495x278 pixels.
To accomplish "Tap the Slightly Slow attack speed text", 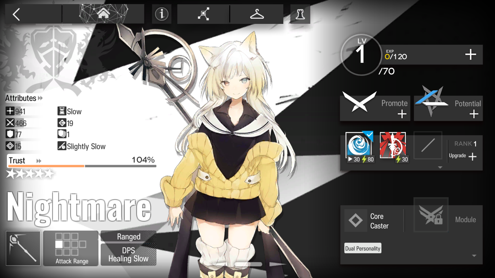I will (x=86, y=146).
